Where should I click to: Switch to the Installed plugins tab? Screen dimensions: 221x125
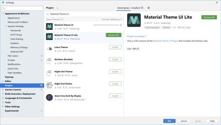pyautogui.click(x=135, y=8)
